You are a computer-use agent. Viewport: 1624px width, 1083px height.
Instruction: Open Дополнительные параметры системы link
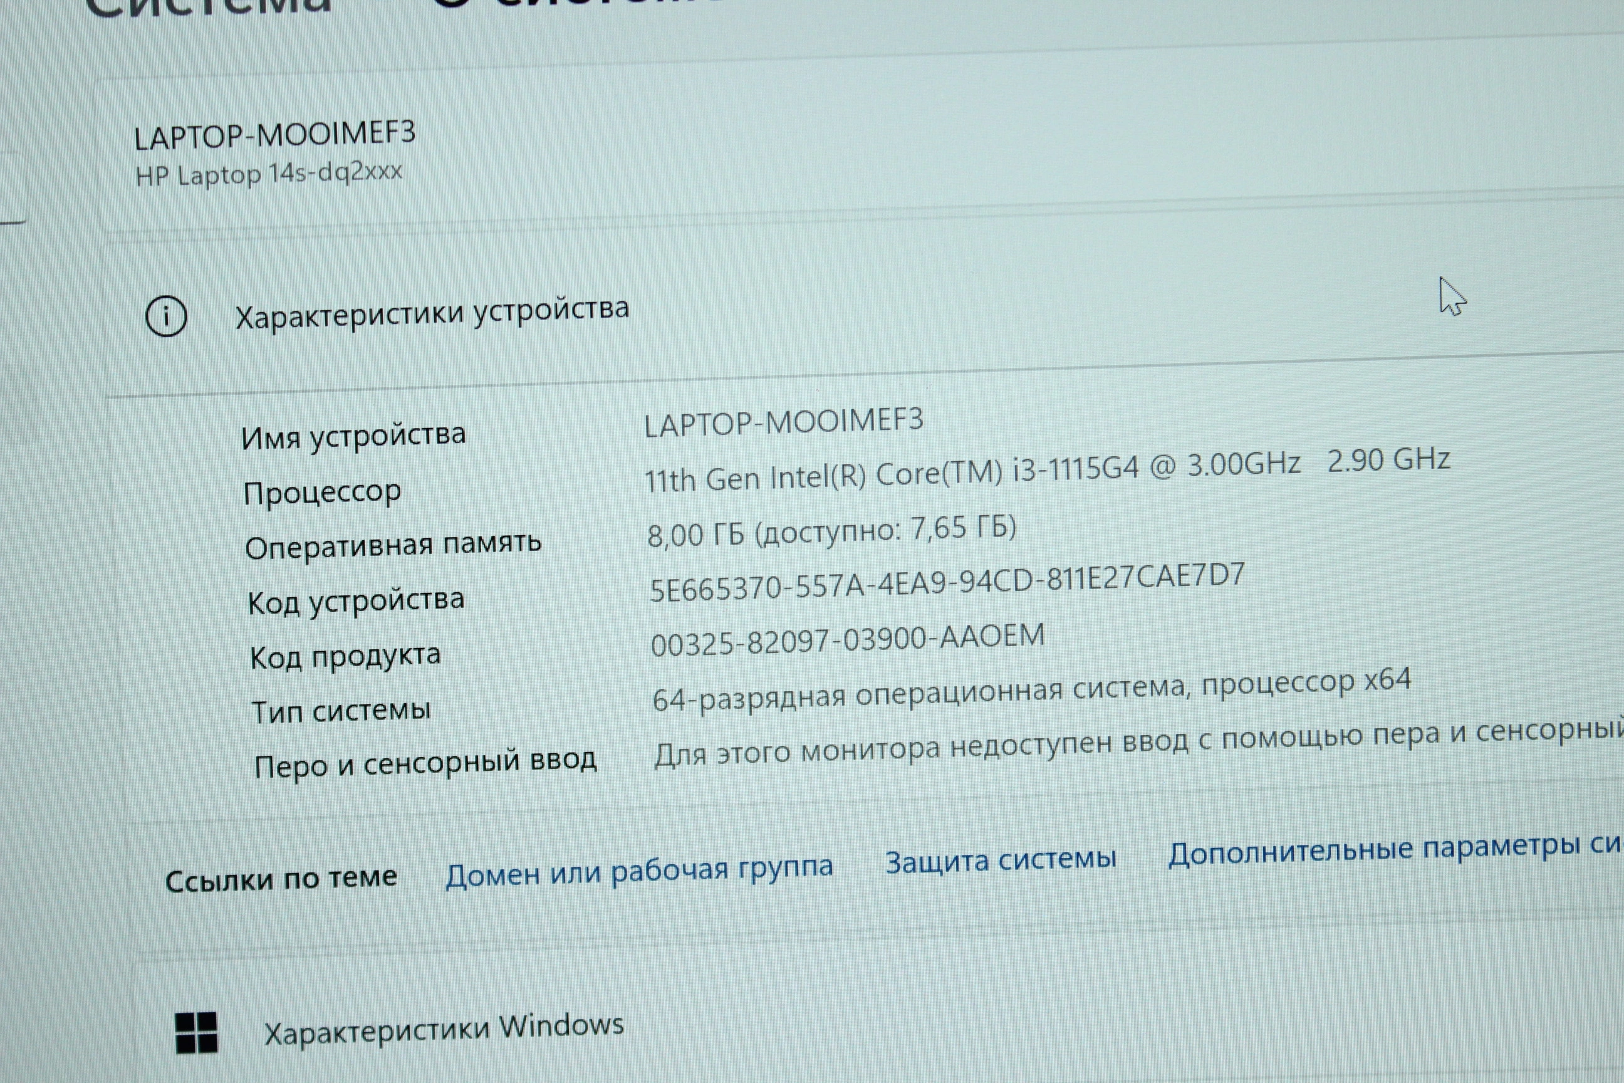click(1393, 850)
